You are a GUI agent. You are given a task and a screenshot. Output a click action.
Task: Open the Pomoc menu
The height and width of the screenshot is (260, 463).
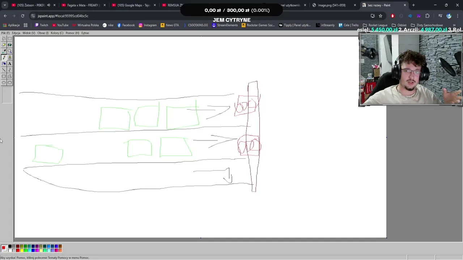pos(72,33)
